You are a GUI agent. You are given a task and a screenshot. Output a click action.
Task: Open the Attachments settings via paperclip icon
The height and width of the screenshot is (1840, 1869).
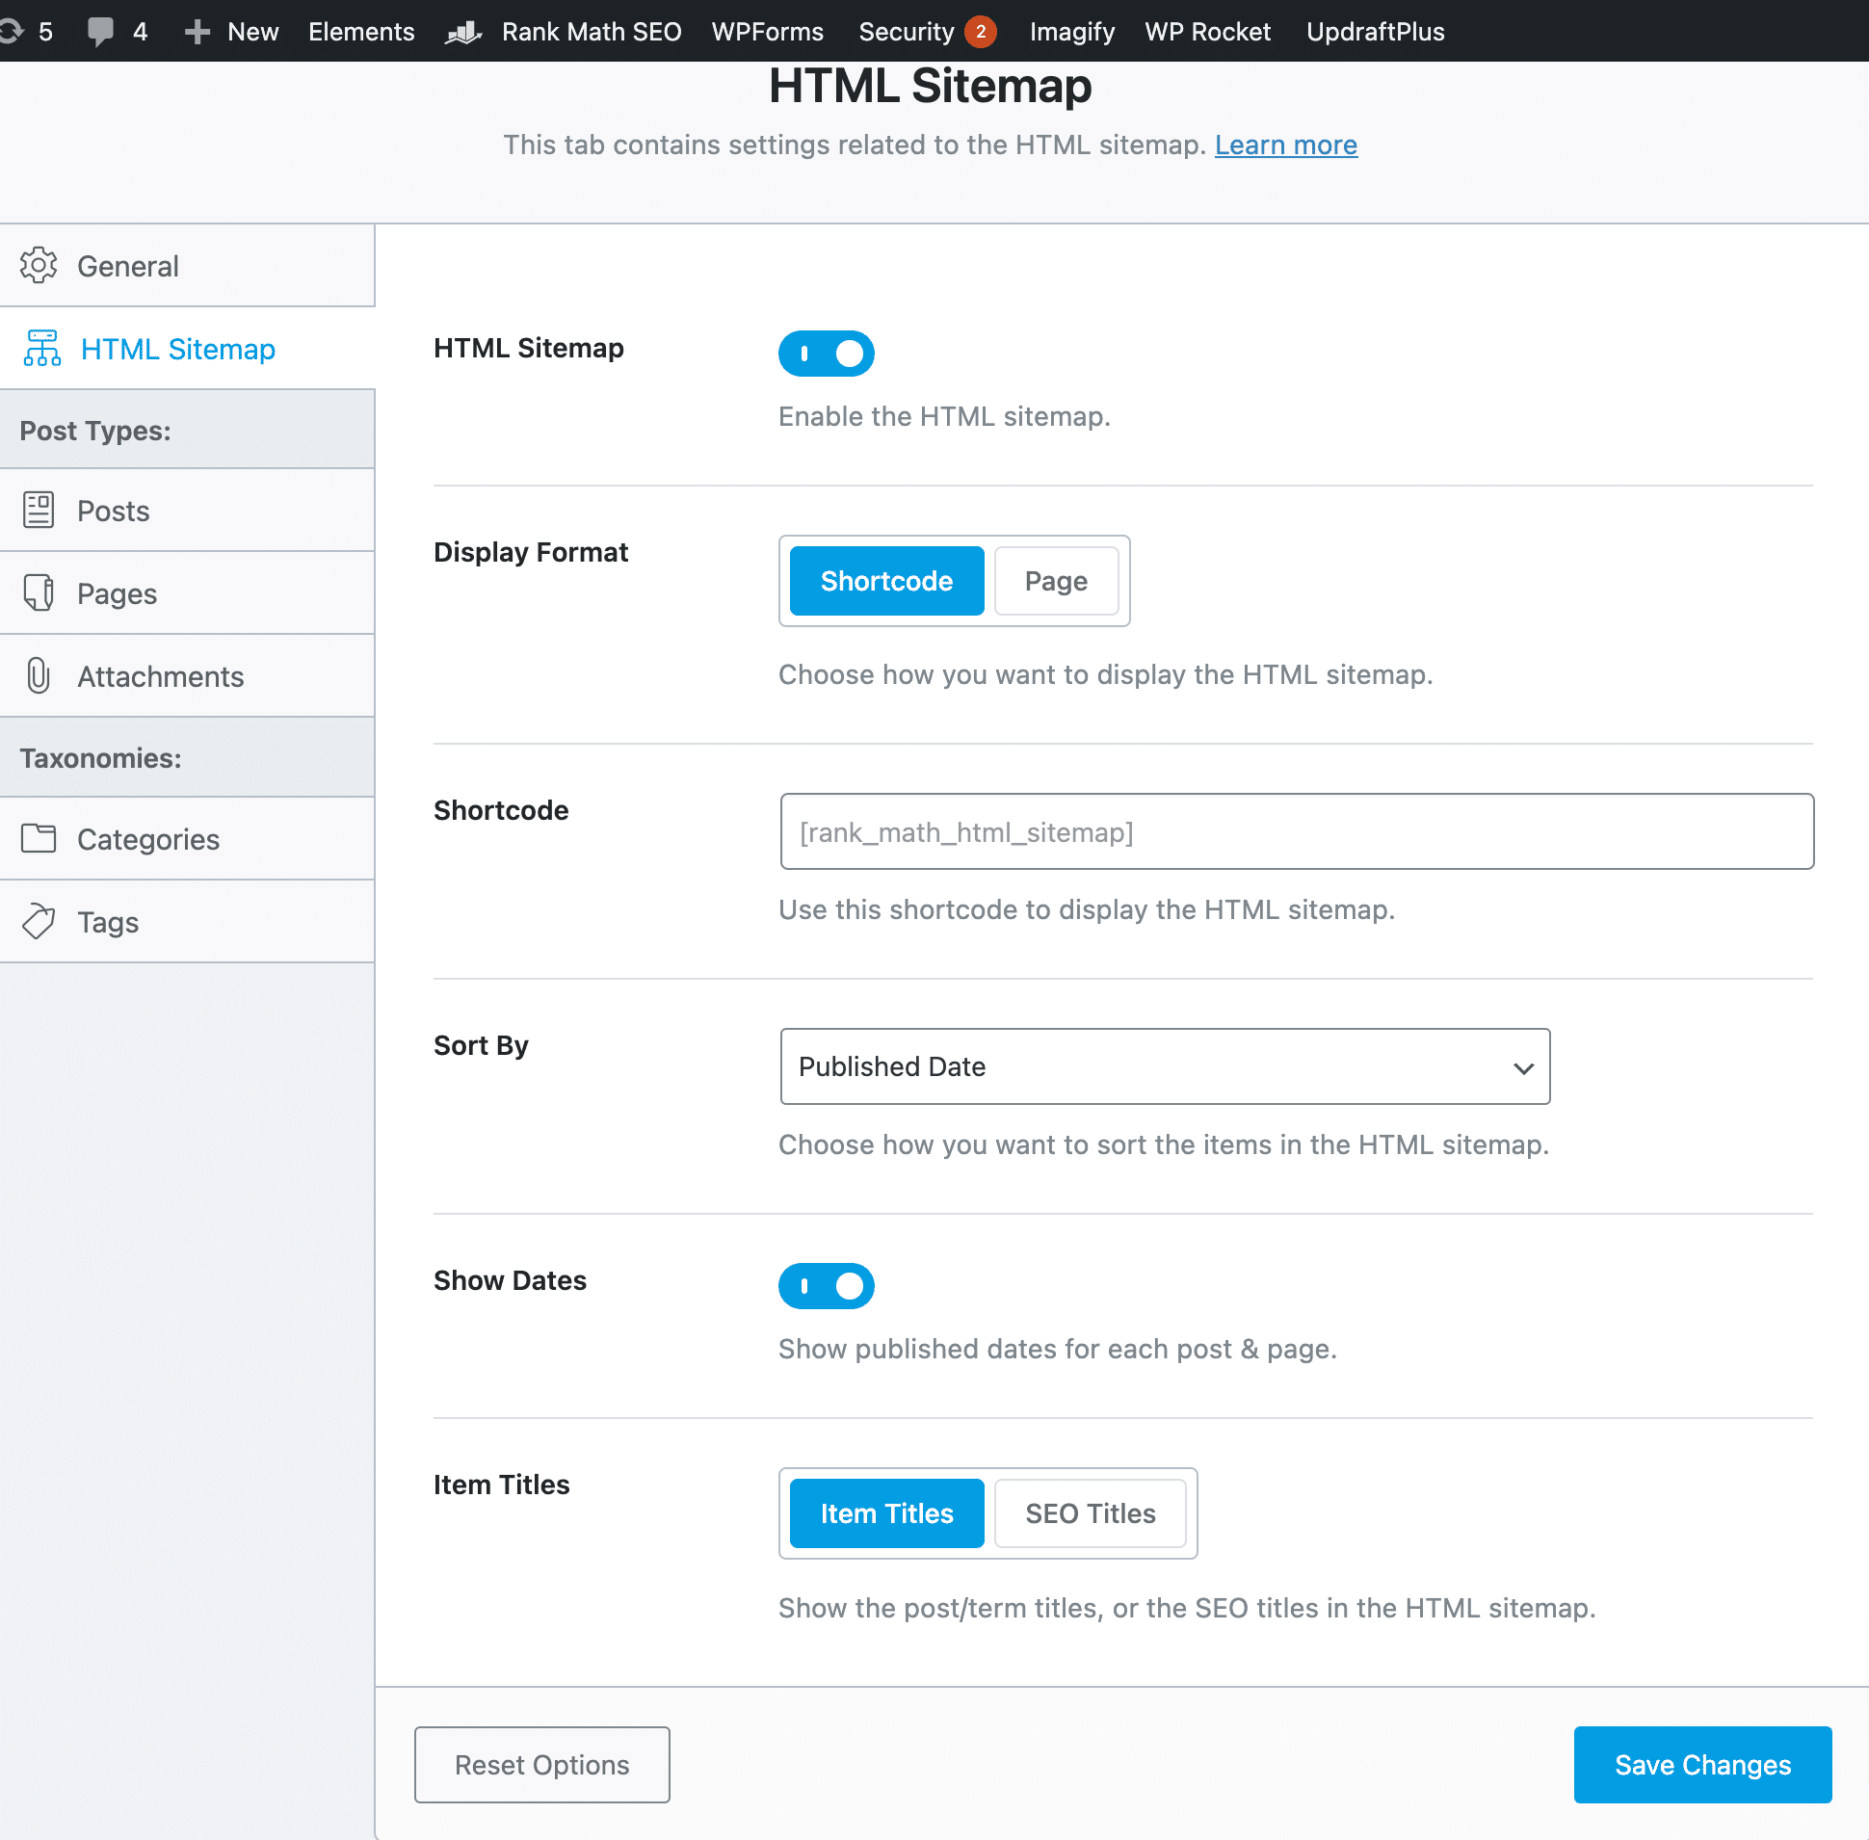tap(39, 676)
